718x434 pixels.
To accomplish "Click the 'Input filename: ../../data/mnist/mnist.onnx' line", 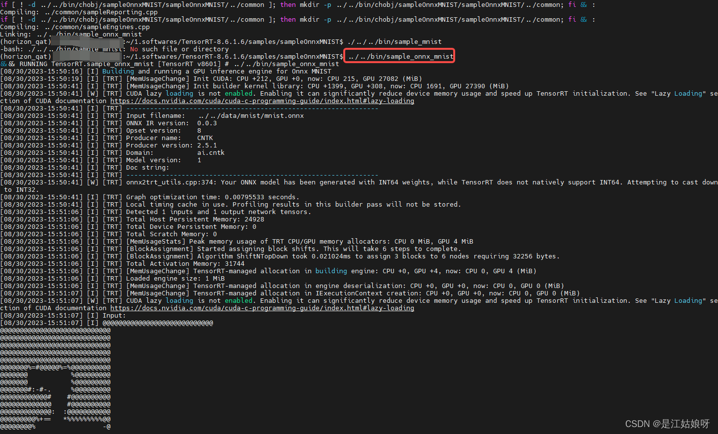I will (x=152, y=116).
